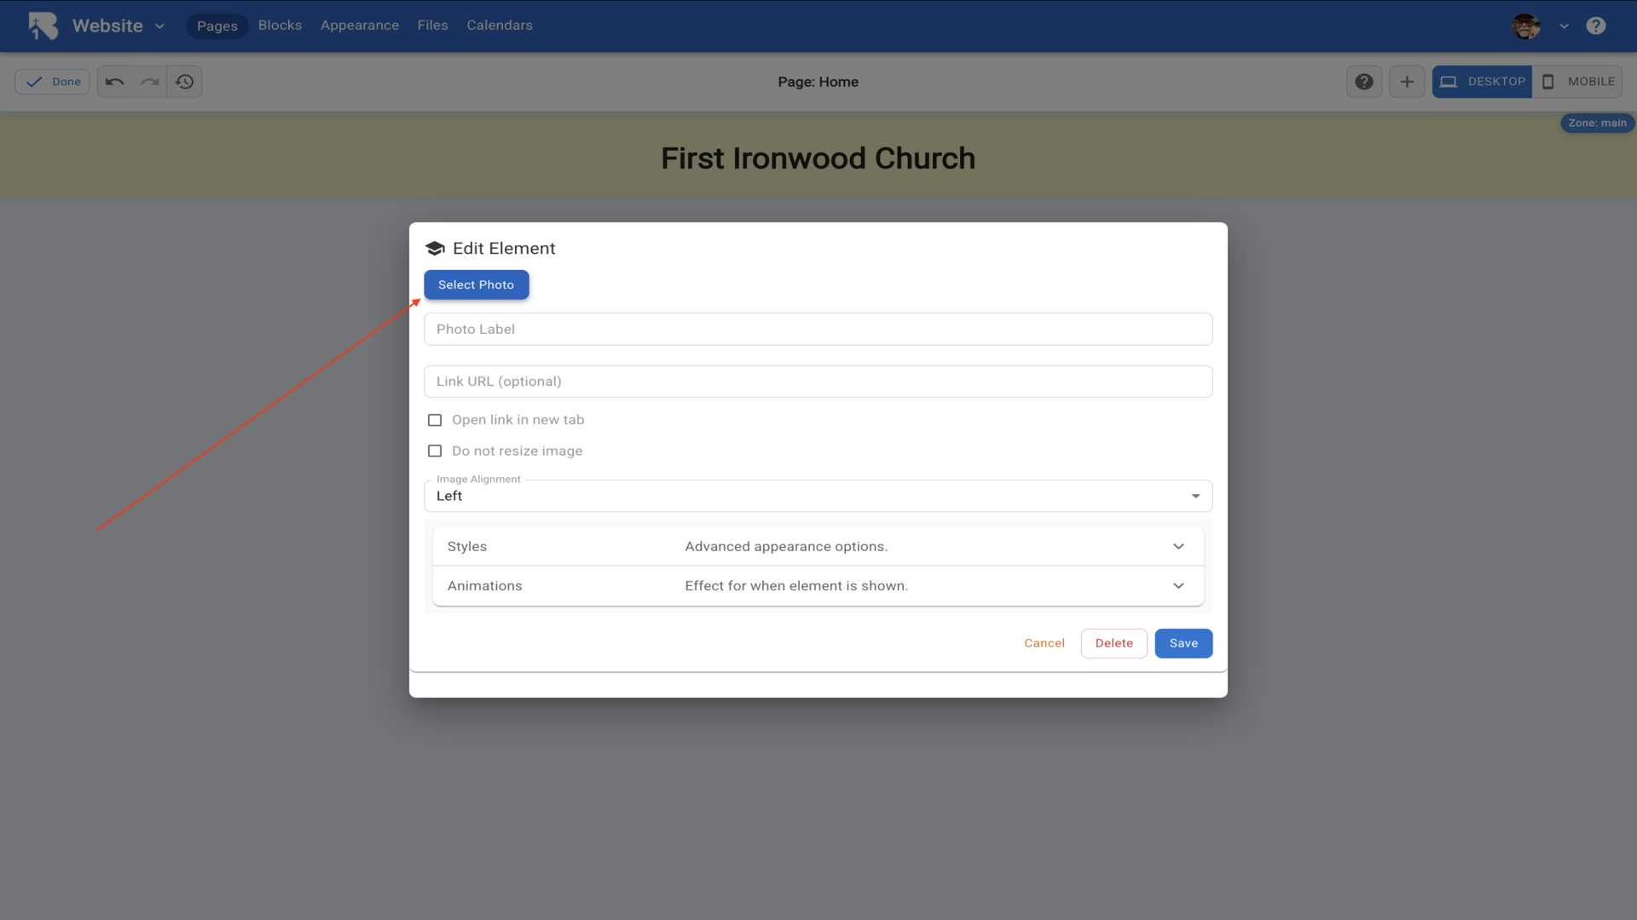Click the Photo Label field

point(818,329)
